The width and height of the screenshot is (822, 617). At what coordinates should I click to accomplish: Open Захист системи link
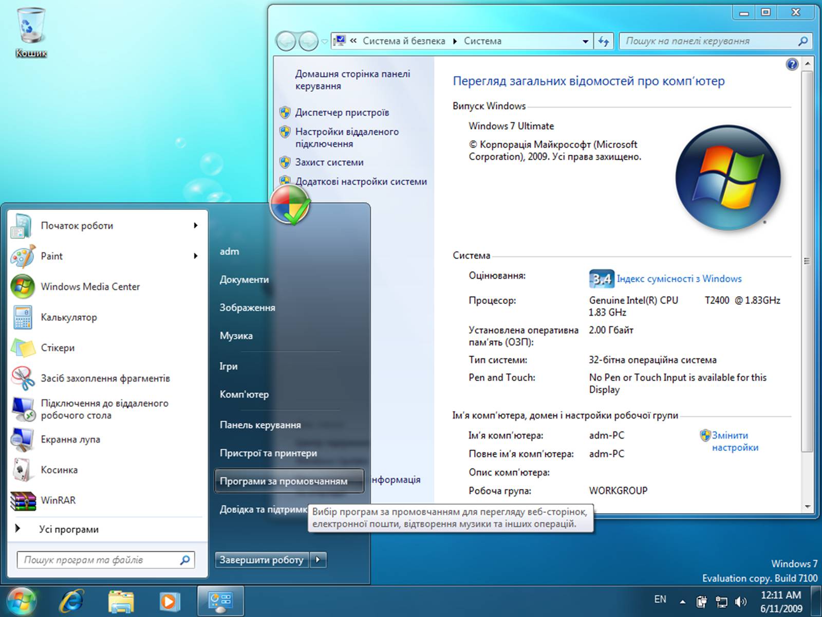pos(329,162)
